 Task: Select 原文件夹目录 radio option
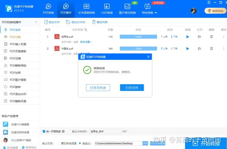point(58,143)
